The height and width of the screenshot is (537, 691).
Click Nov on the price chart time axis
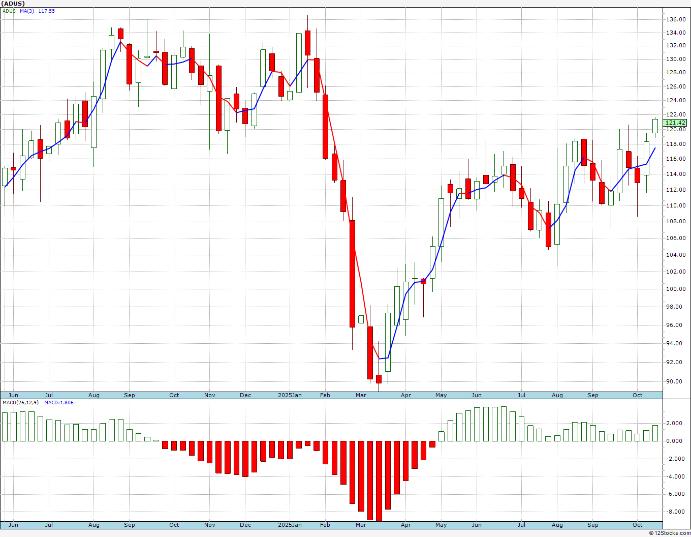pos(210,395)
